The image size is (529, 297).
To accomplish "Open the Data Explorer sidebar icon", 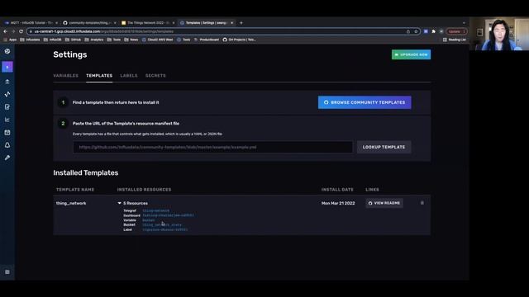I will click(x=7, y=94).
